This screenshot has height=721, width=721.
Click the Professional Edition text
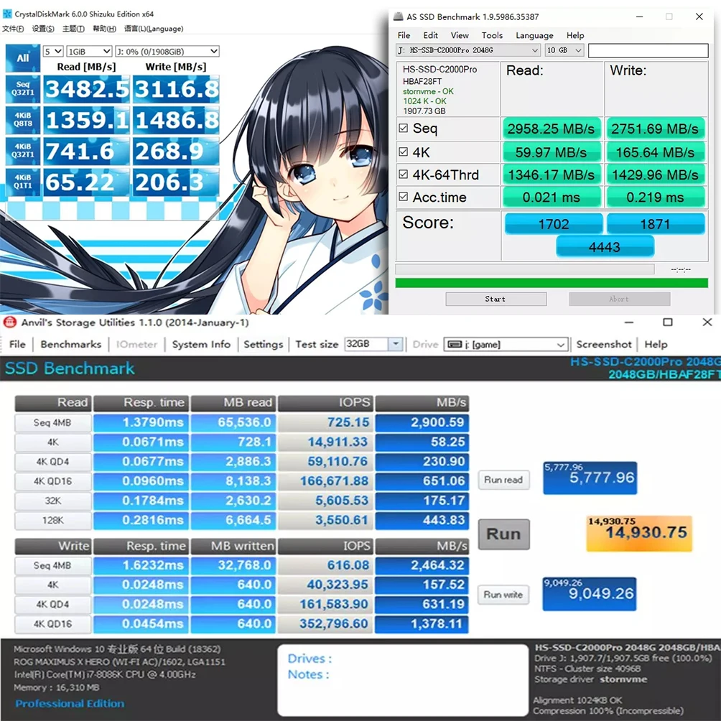(x=70, y=703)
